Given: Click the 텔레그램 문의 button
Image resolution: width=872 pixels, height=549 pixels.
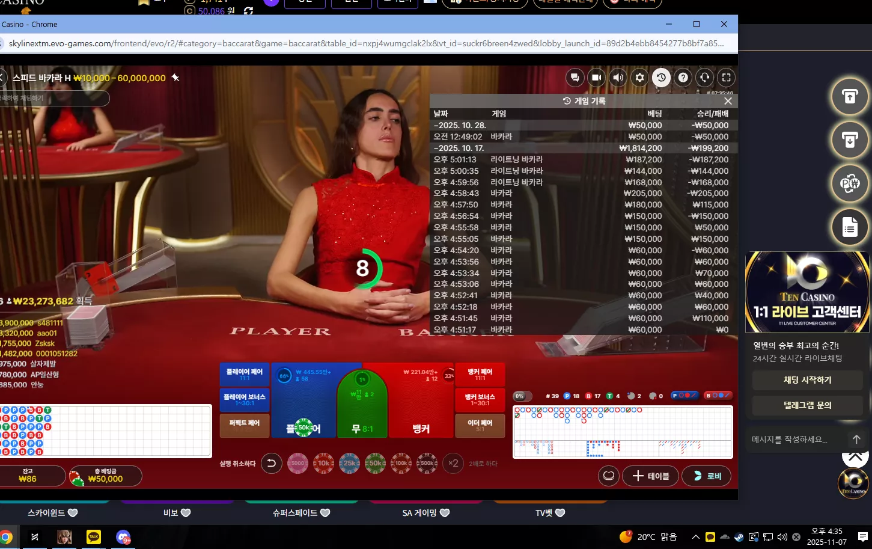Looking at the screenshot, I should [808, 405].
